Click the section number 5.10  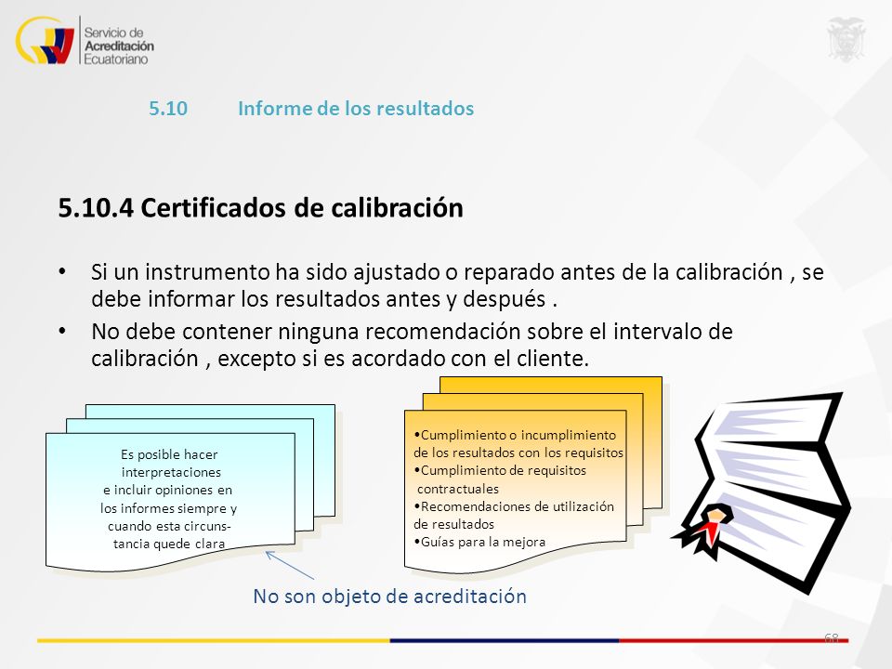tap(168, 108)
